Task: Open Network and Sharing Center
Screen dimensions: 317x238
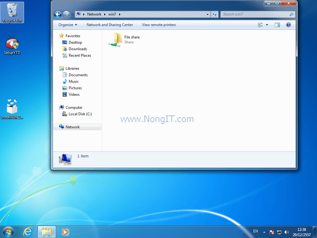Action: (x=110, y=25)
